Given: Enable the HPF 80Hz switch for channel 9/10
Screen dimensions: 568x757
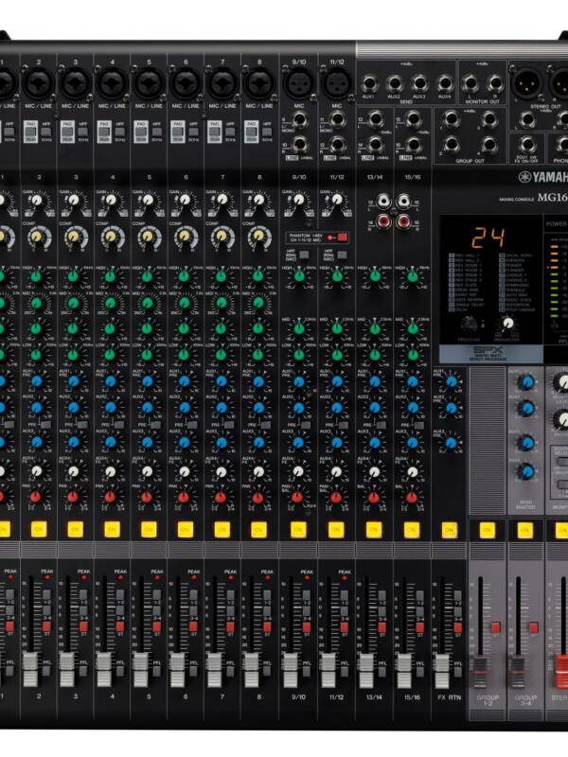Looking at the screenshot, I should click(304, 255).
